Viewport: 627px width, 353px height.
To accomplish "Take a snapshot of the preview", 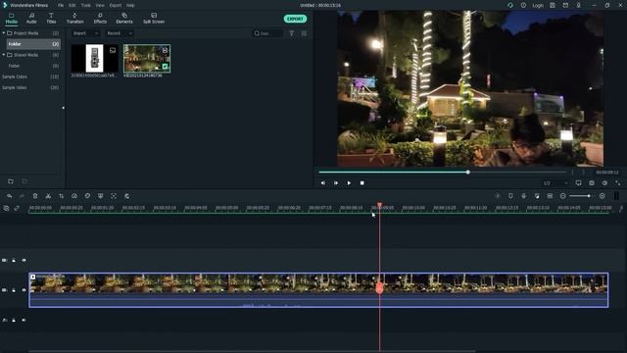I will (592, 183).
